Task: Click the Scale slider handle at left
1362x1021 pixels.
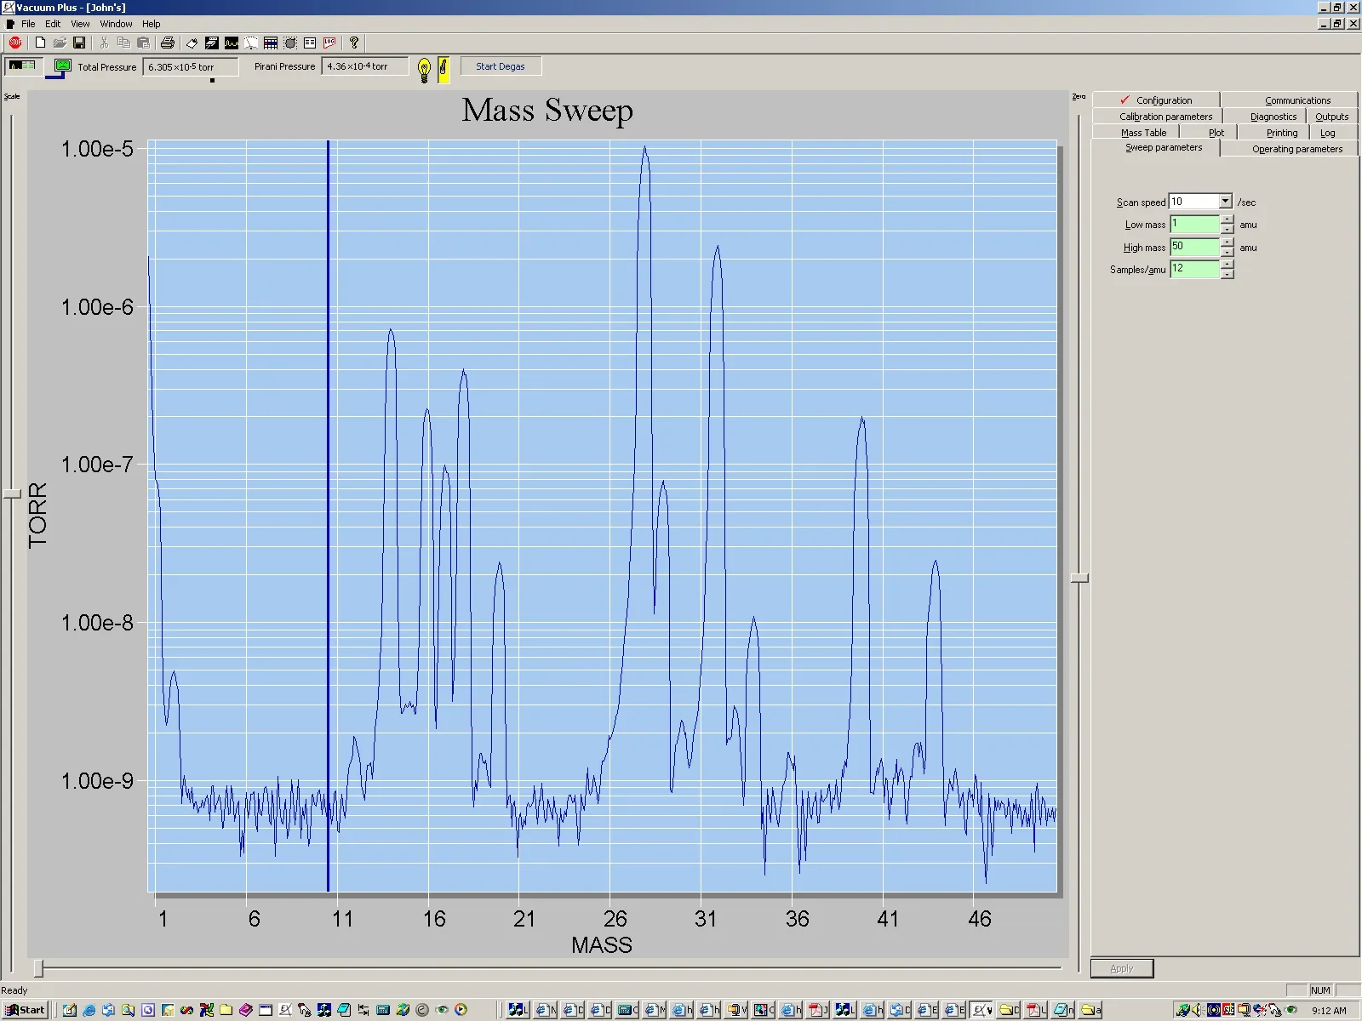Action: (x=12, y=493)
